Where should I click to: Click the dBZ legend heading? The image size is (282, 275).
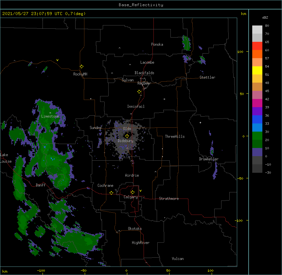tap(265, 17)
